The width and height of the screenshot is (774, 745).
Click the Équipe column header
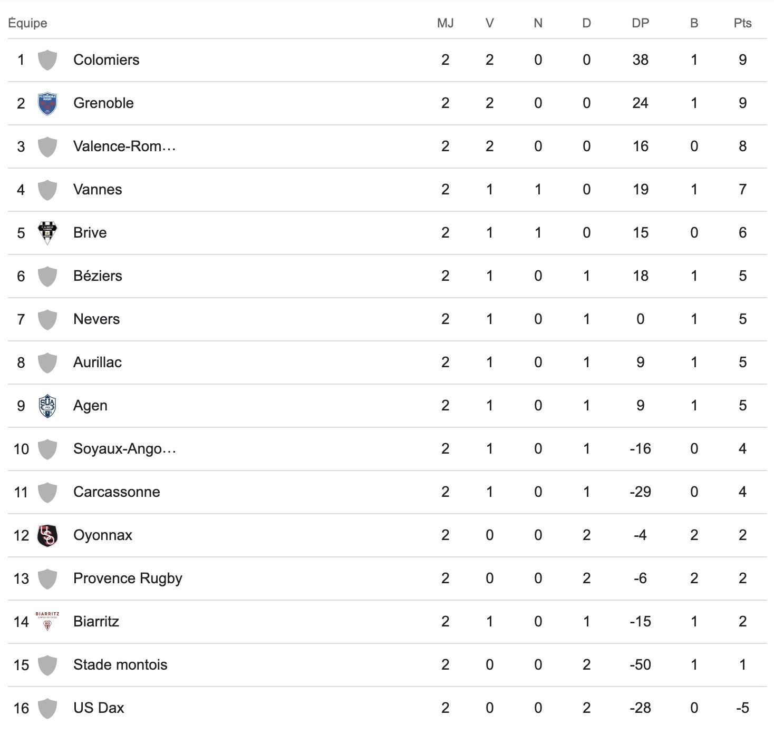coord(27,23)
